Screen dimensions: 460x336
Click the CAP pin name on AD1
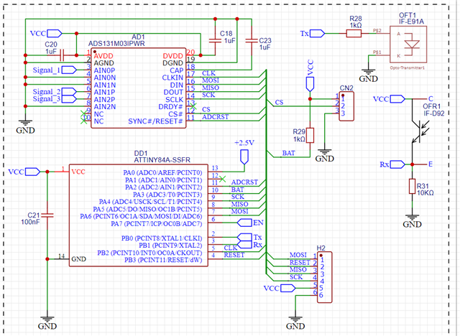tap(176, 70)
